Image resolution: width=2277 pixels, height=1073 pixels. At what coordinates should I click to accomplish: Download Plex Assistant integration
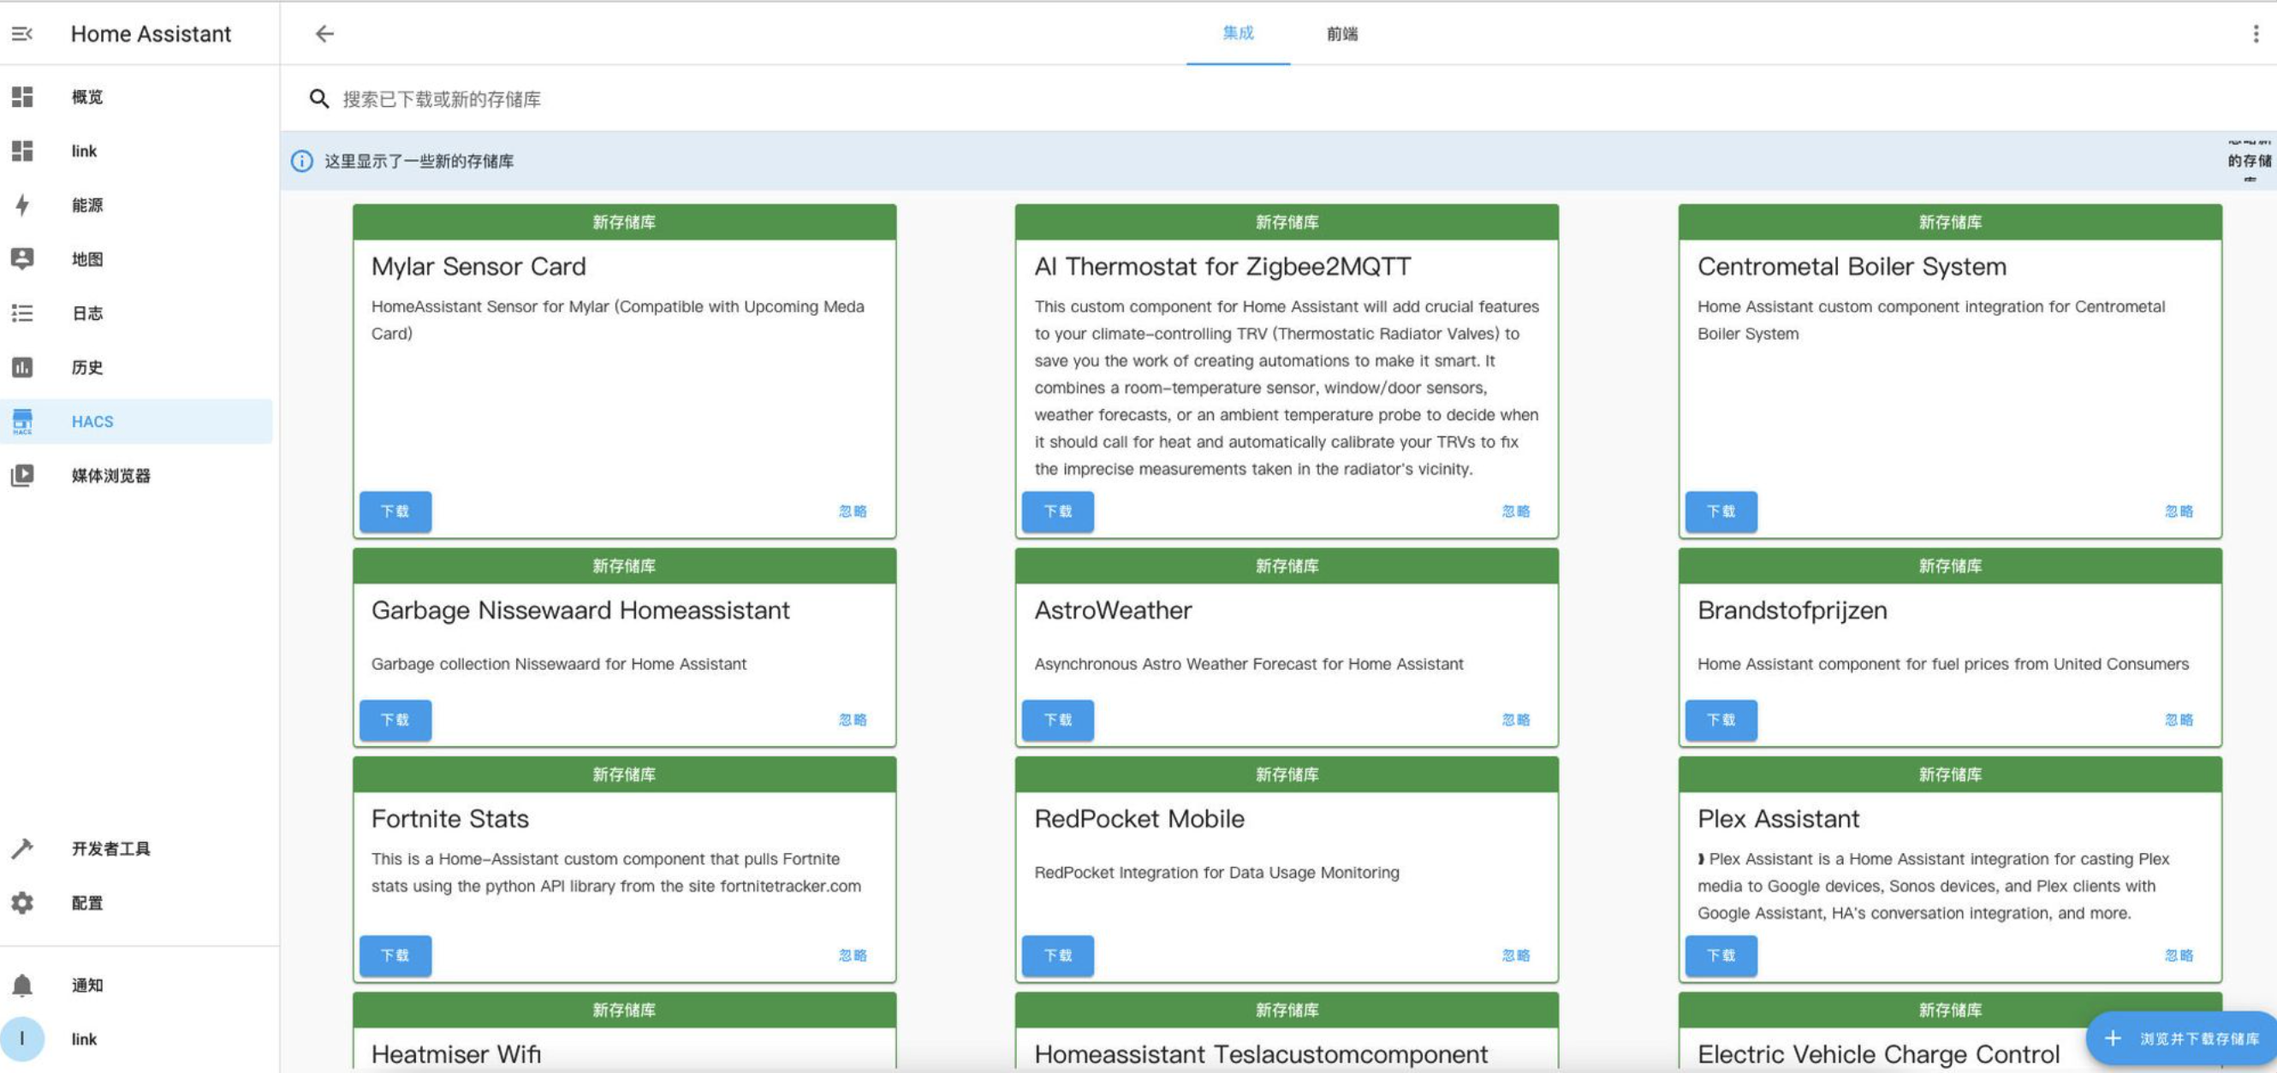[1721, 956]
